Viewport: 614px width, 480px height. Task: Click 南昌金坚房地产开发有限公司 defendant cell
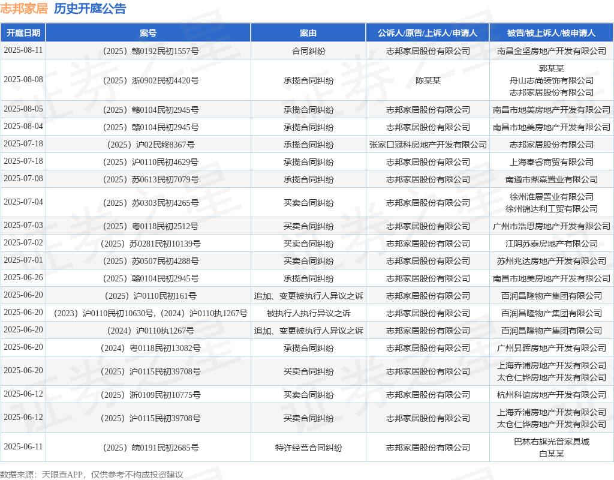pyautogui.click(x=552, y=51)
